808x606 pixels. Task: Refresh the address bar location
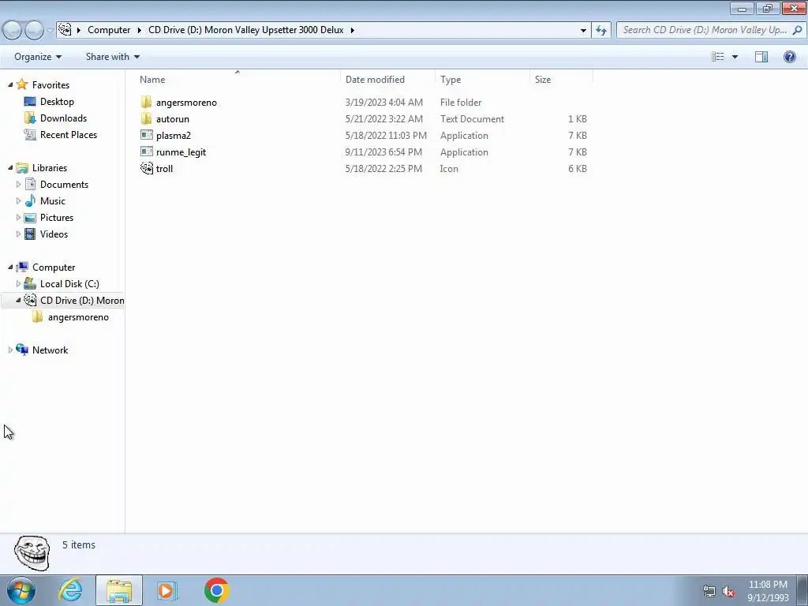[x=601, y=30]
